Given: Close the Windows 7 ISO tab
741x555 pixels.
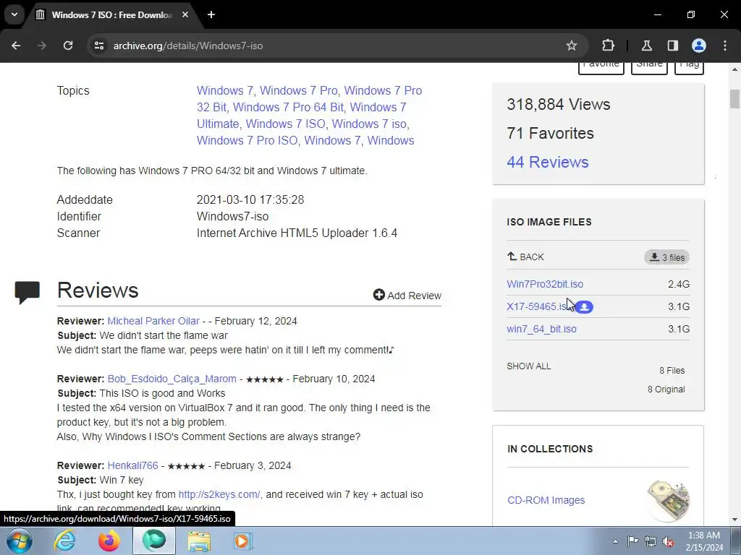Looking at the screenshot, I should pyautogui.click(x=185, y=15).
